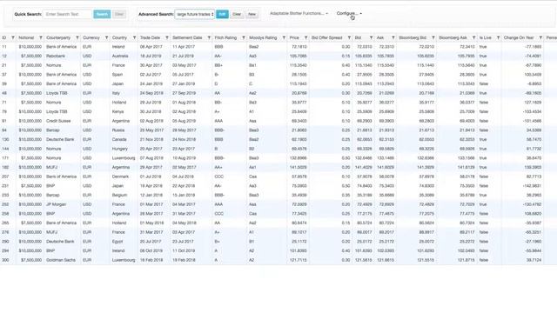
Task: Open filter icon for Price column
Action: point(305,37)
